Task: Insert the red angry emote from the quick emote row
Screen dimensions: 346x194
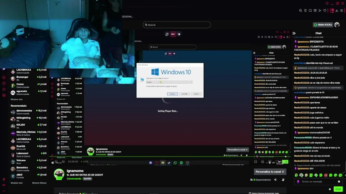Action: point(326,175)
